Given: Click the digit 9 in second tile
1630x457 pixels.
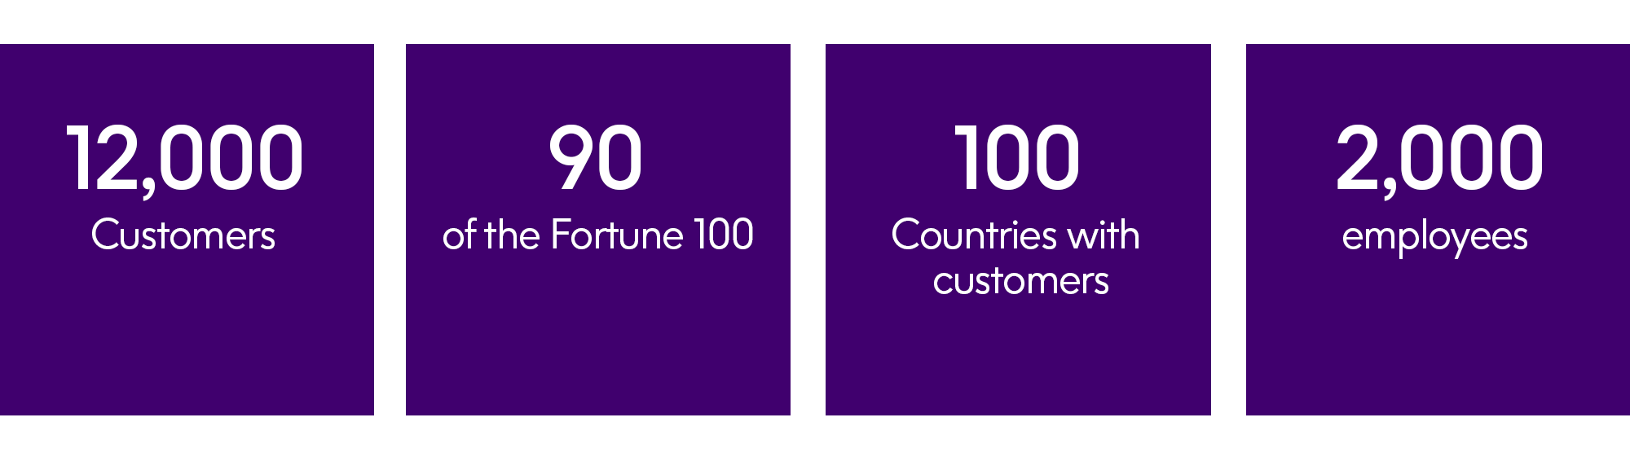Looking at the screenshot, I should [x=572, y=157].
